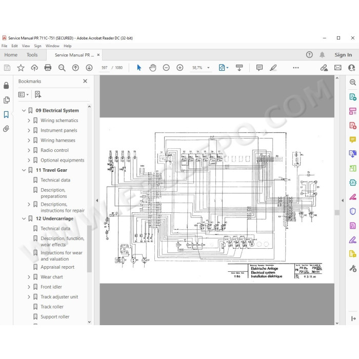The image size is (359, 359).
Task: Collapse the 12 Undercarriage bookmark
Action: (x=24, y=218)
